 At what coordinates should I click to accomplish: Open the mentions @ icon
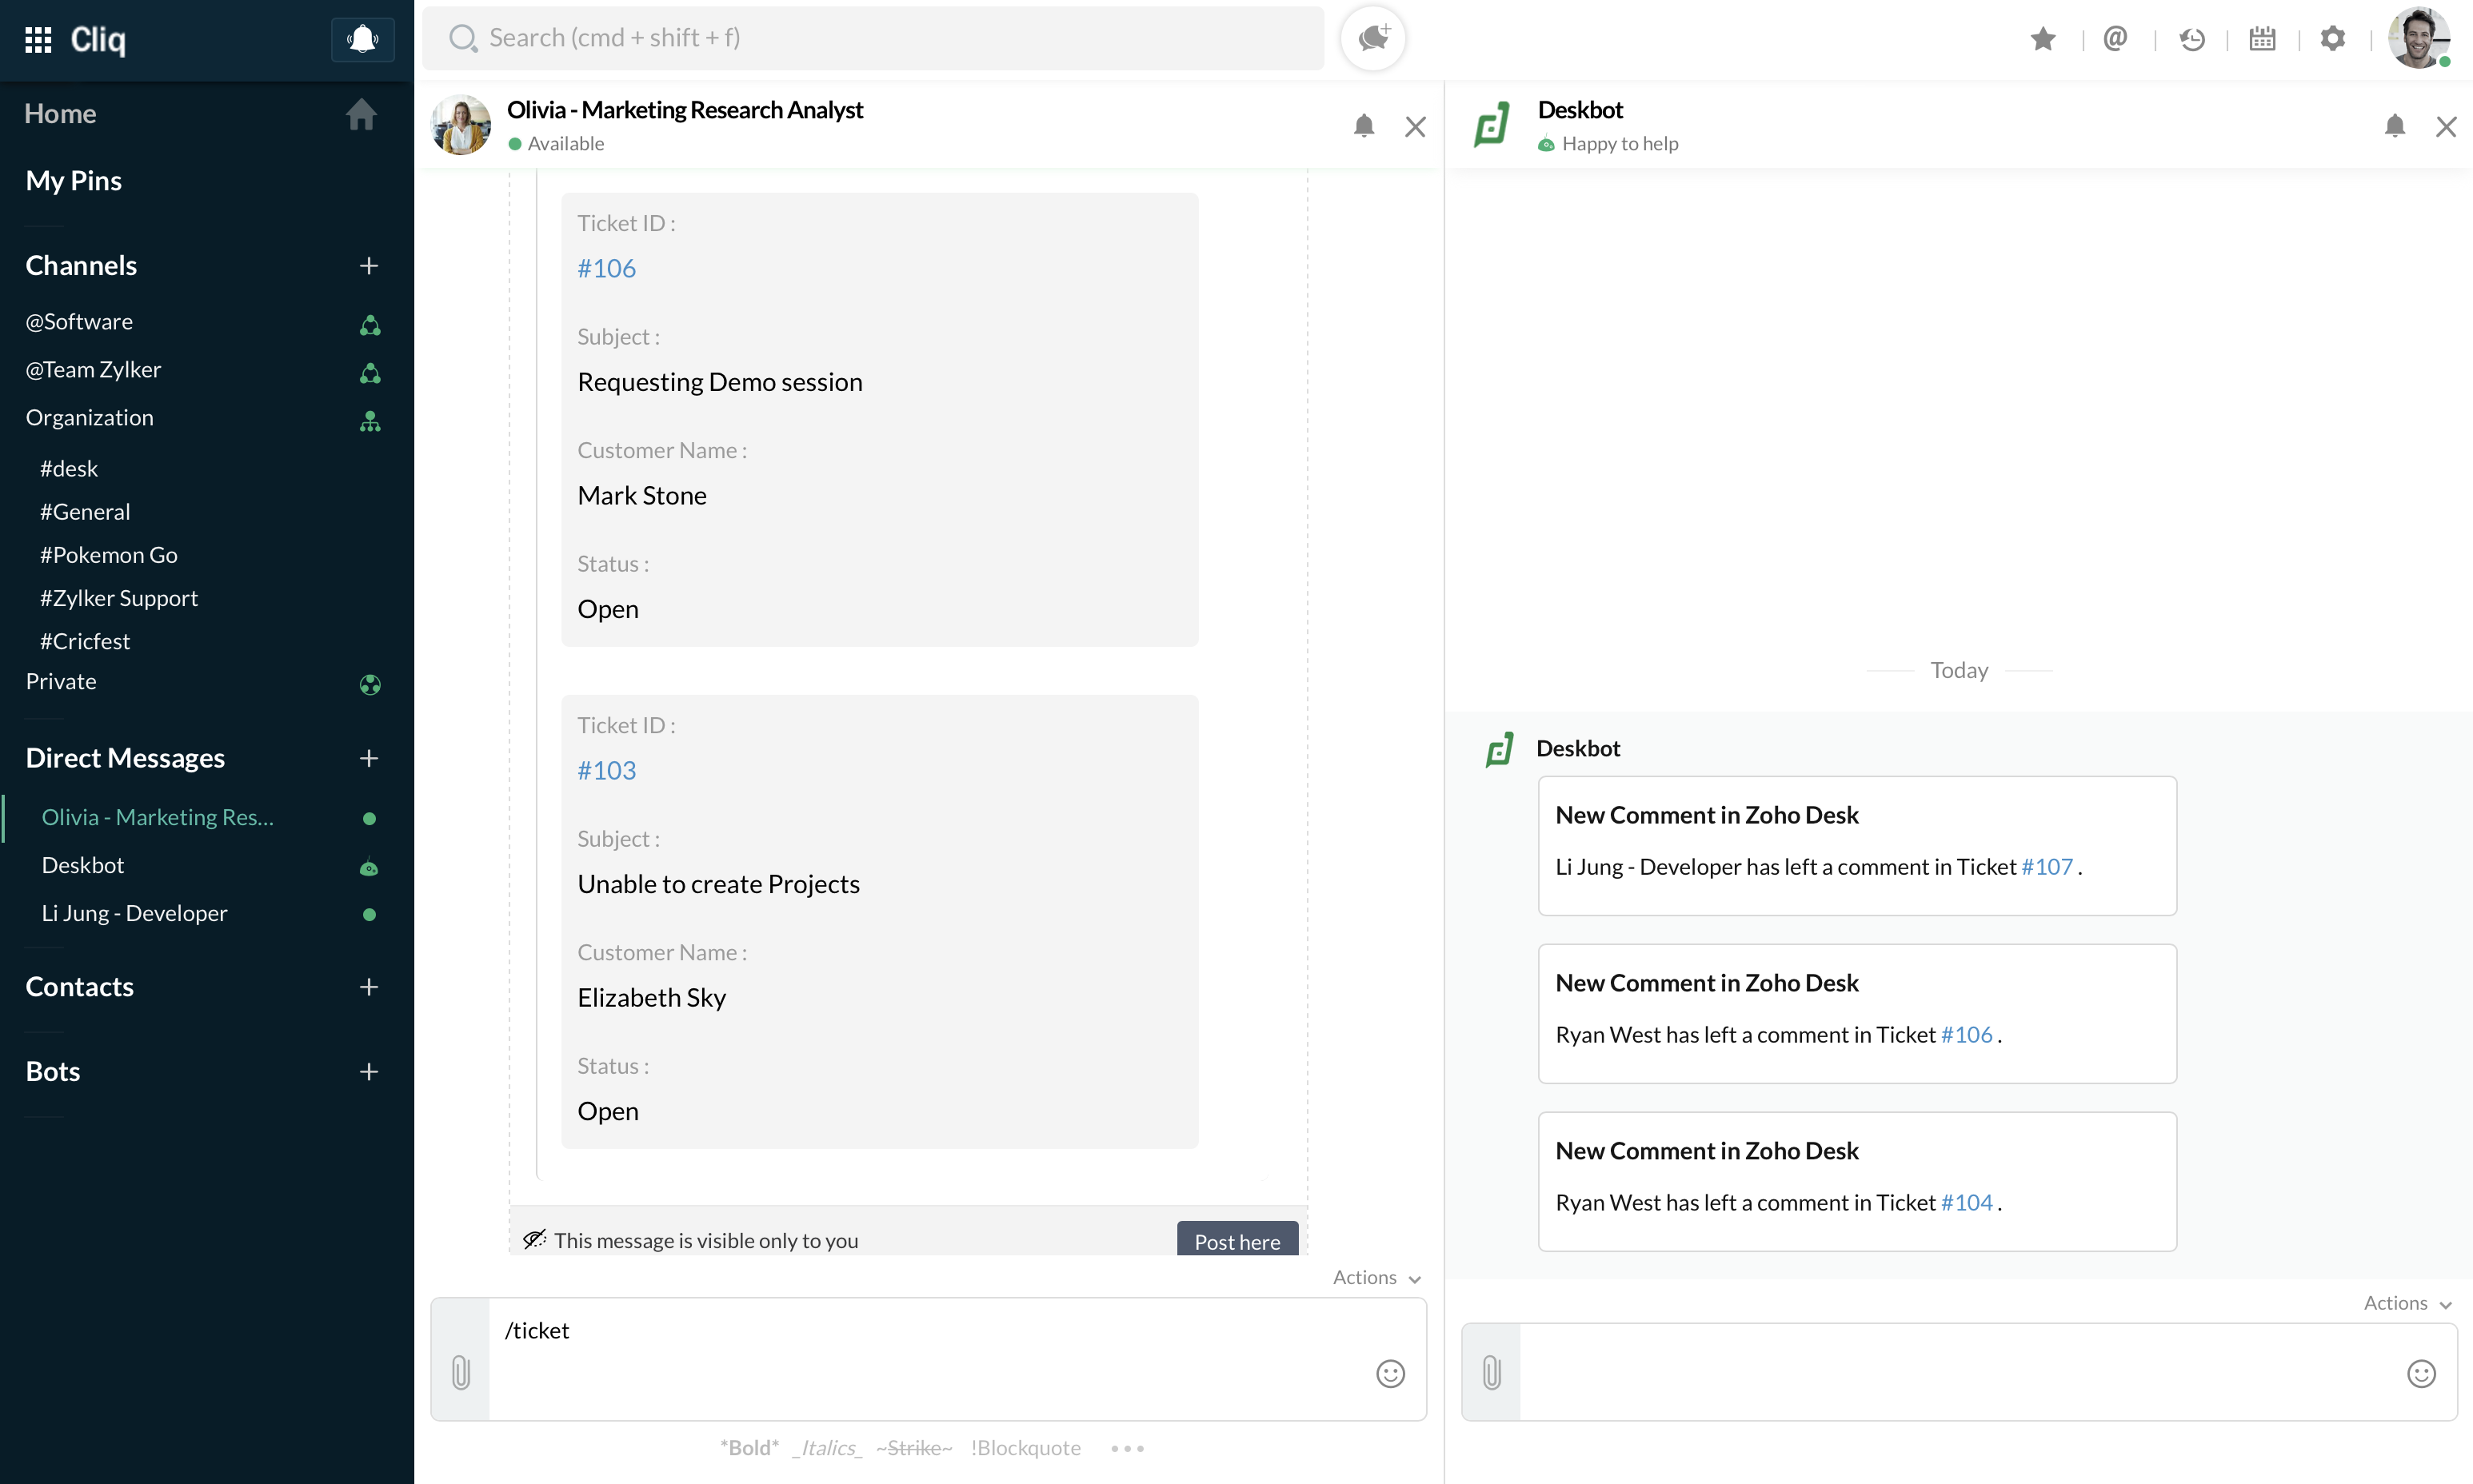click(x=2114, y=39)
